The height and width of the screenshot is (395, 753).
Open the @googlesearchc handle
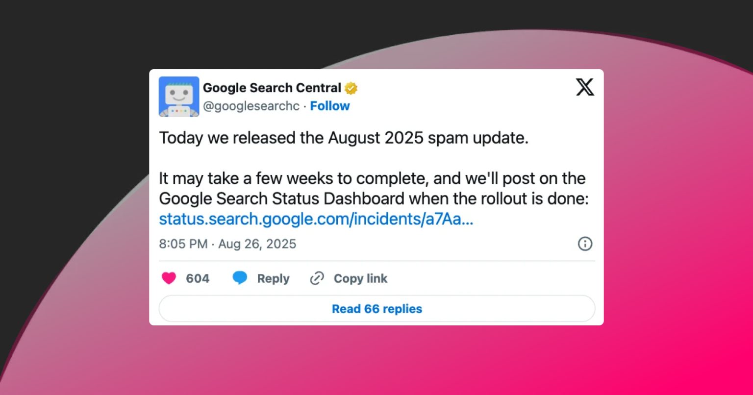(251, 106)
